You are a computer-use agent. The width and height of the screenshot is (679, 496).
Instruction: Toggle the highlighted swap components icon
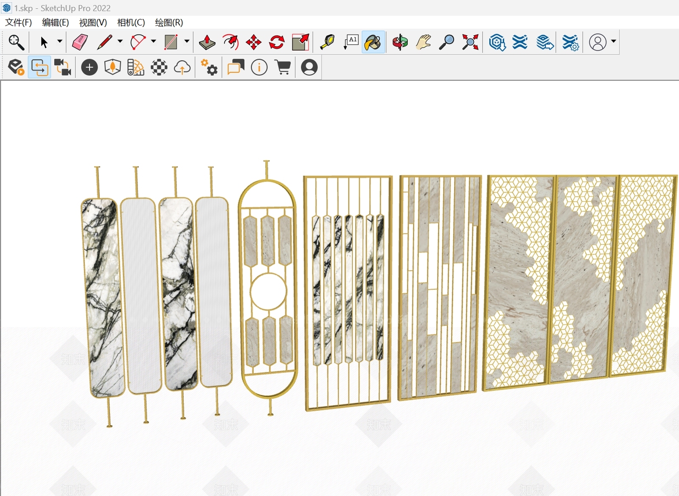[39, 67]
